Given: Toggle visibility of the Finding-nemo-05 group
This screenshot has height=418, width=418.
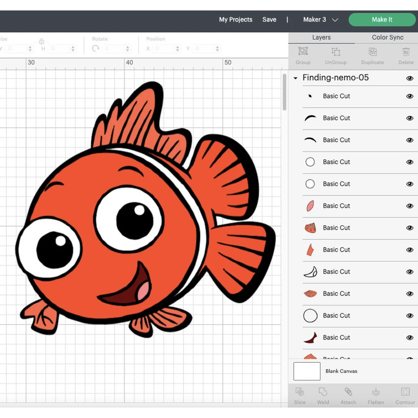Looking at the screenshot, I should coord(410,78).
